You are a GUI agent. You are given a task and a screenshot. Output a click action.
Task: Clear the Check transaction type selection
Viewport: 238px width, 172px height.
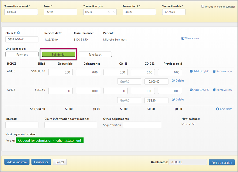[x=109, y=12]
